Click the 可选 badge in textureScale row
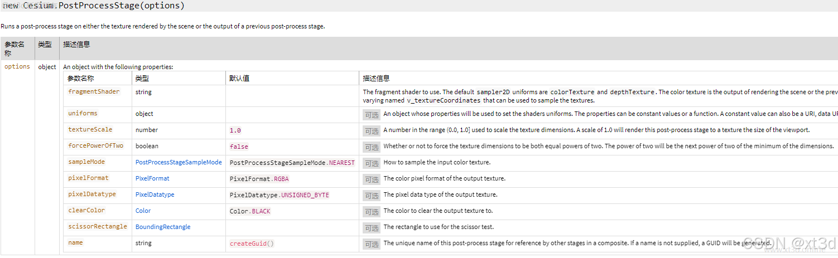 click(x=372, y=131)
